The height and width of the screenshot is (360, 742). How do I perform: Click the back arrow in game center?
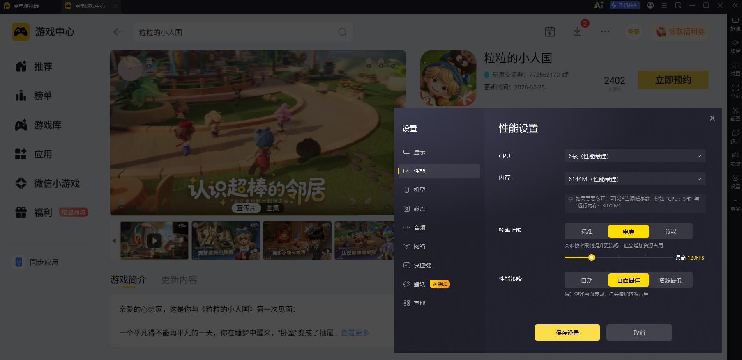pos(118,32)
